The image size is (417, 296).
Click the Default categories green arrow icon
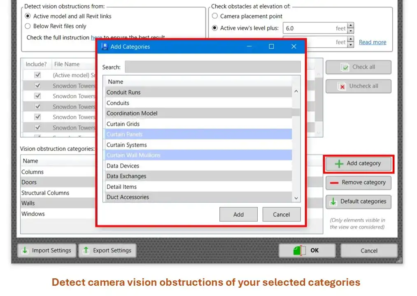coord(333,202)
